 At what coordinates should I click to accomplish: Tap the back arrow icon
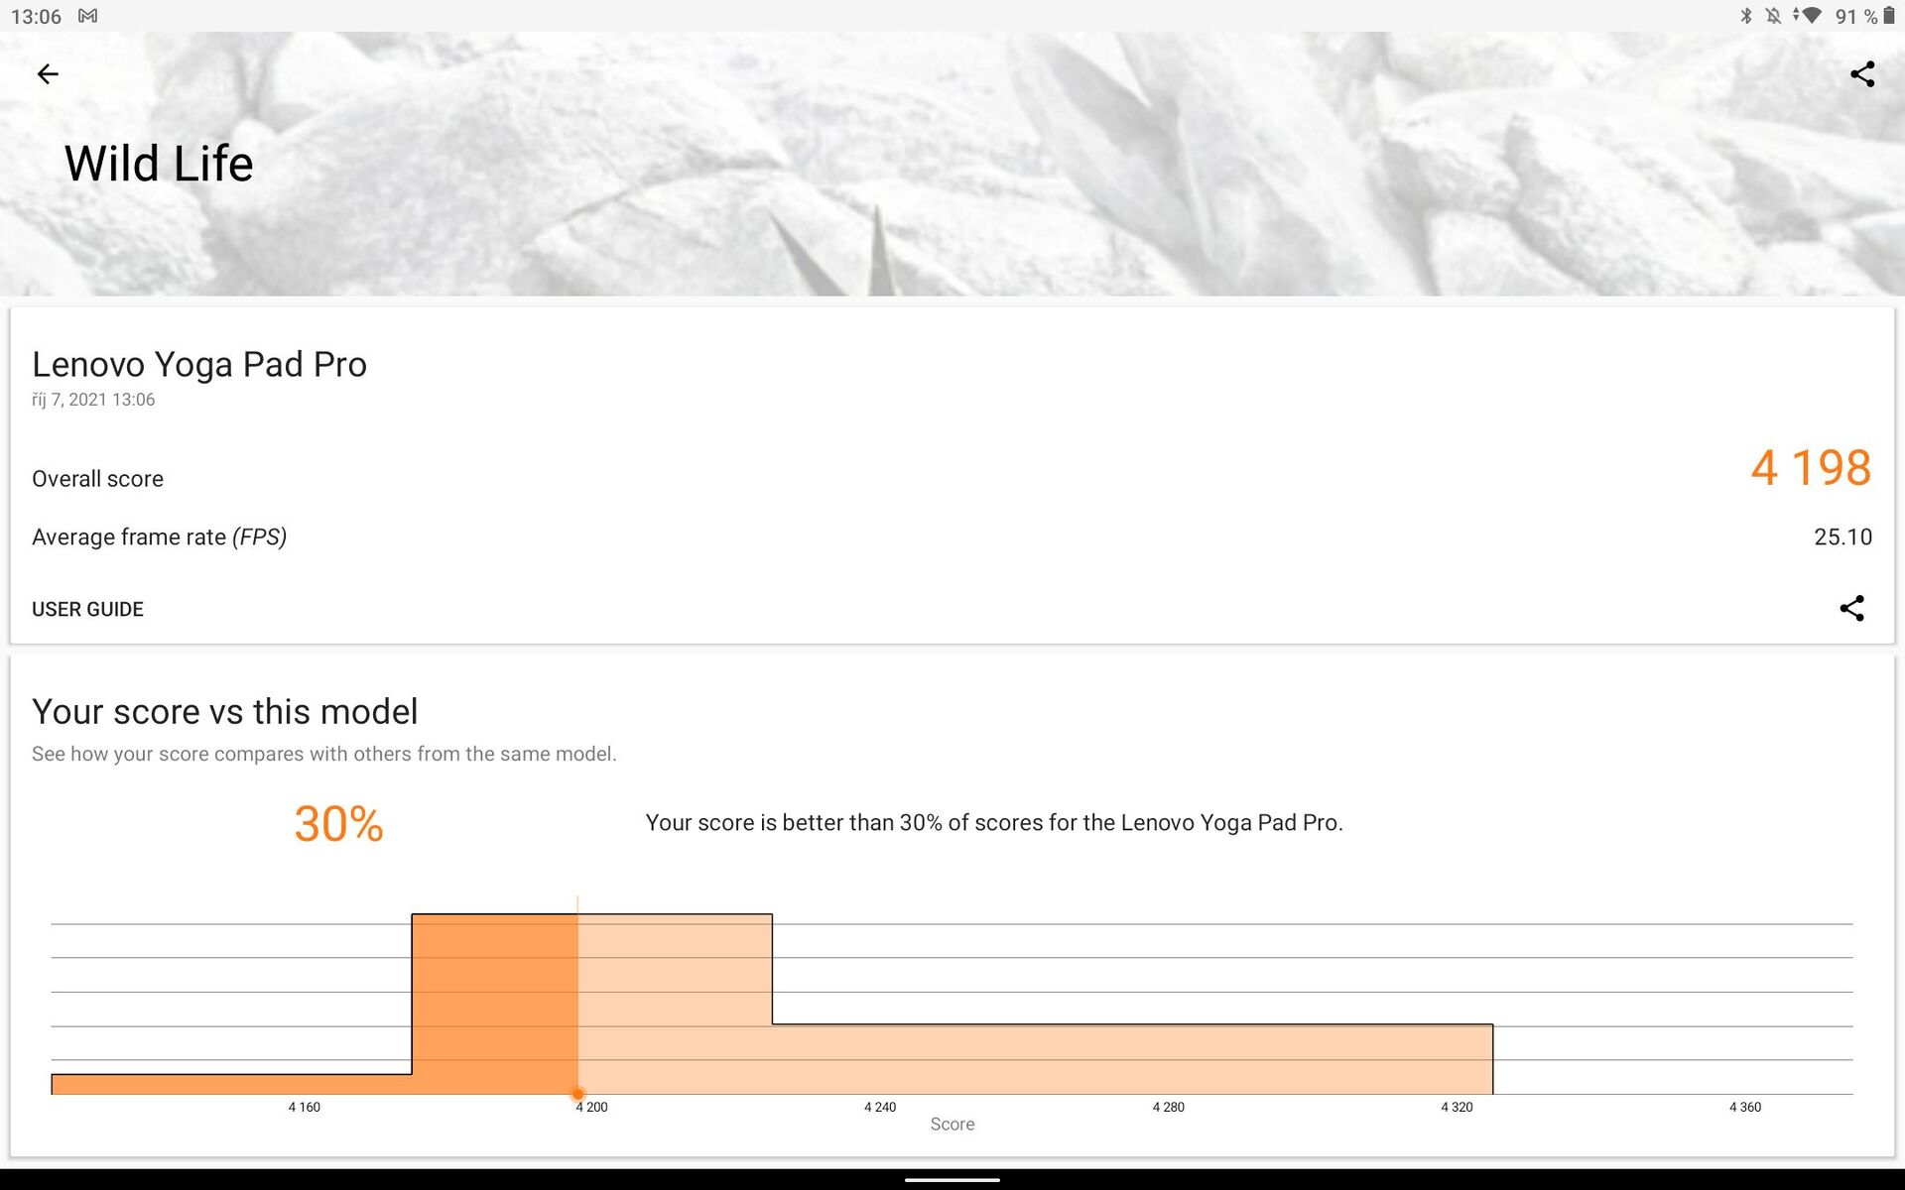(x=47, y=74)
